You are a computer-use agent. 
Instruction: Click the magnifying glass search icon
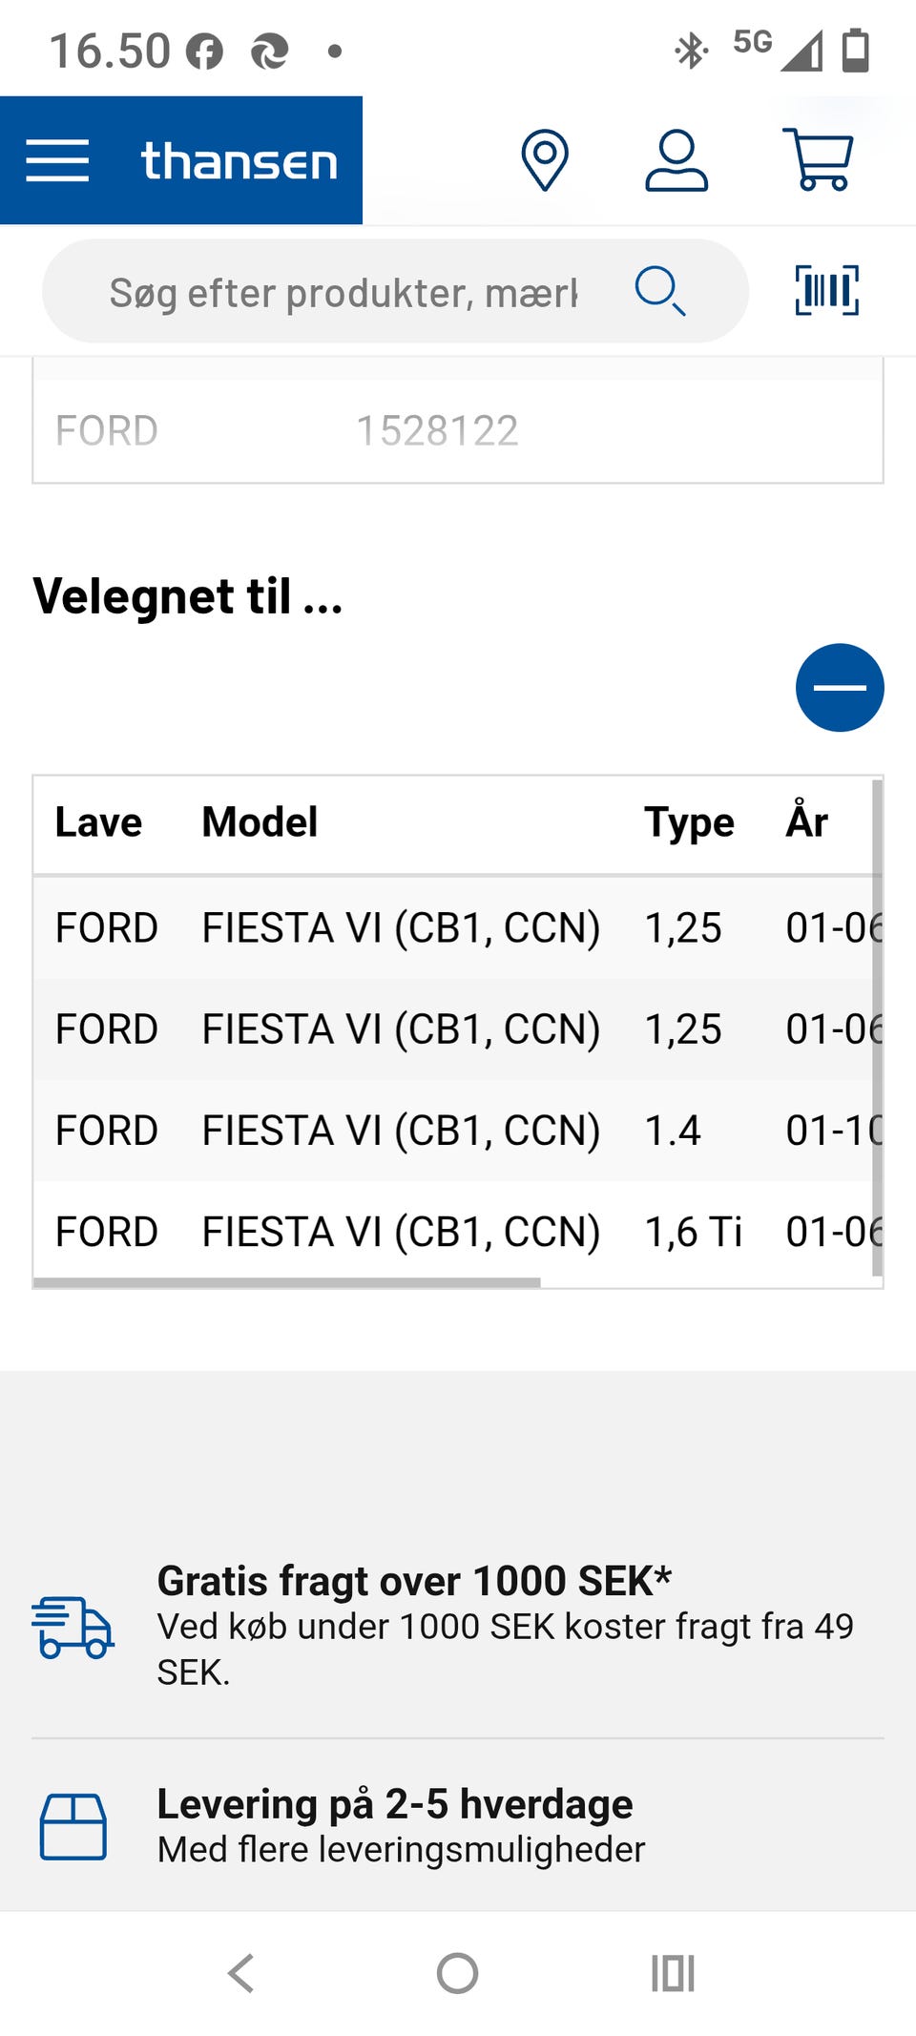point(659,290)
